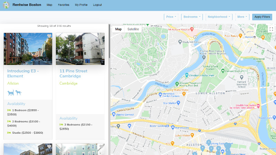Screen dimensions: 276x155
Task: Toggle map to fullscreen view
Action: [x=271, y=29]
